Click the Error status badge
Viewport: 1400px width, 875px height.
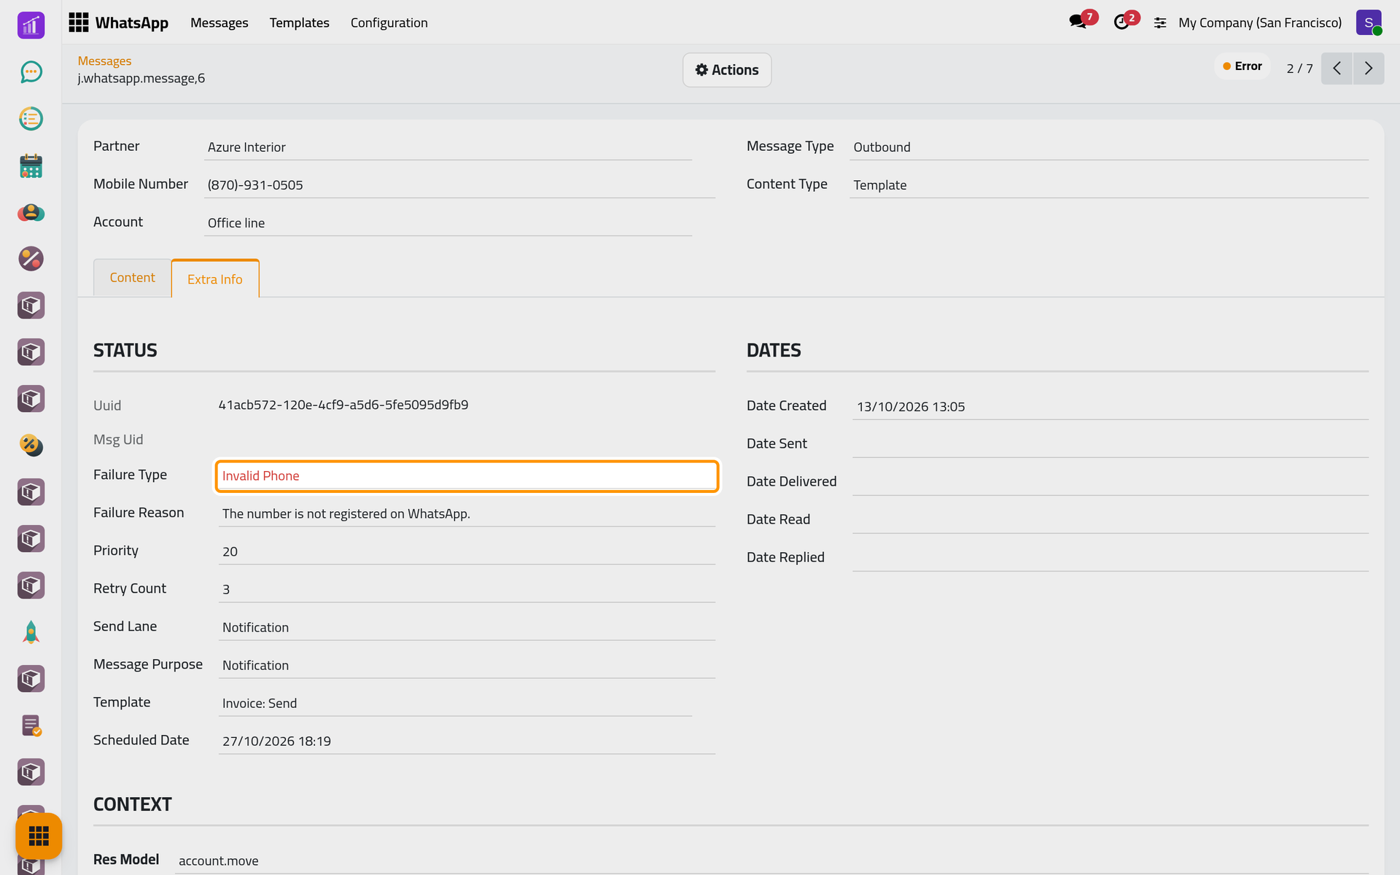pos(1242,66)
